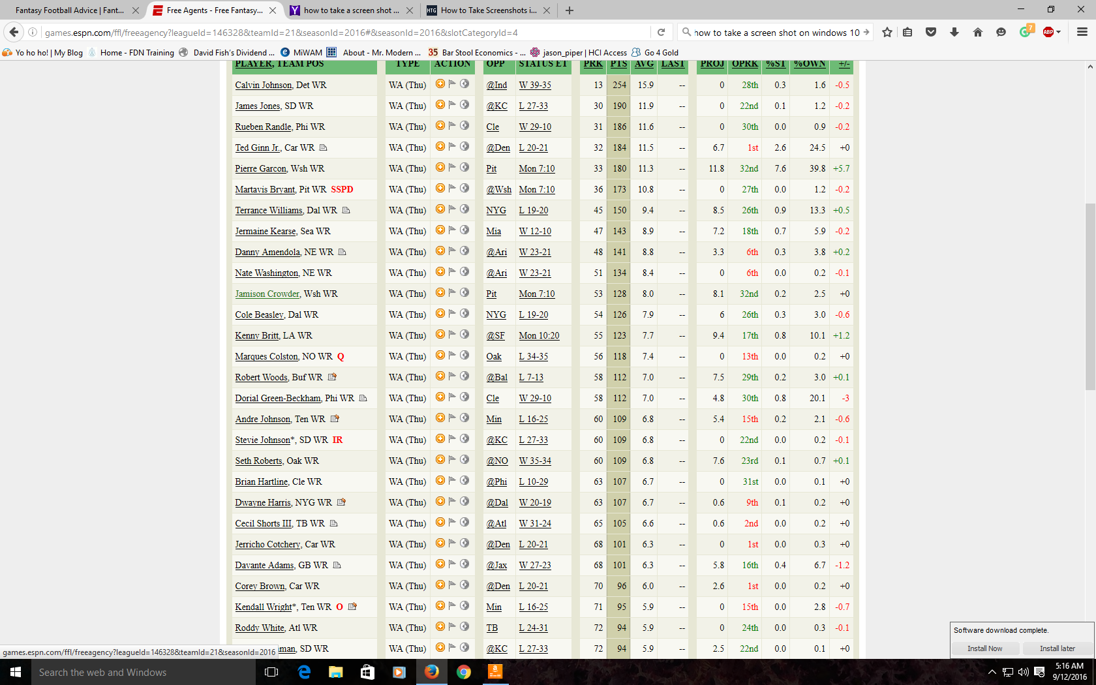Open the Action Center notification icon

1039,672
